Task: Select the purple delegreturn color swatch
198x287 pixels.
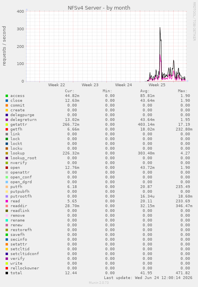Action: point(7,120)
